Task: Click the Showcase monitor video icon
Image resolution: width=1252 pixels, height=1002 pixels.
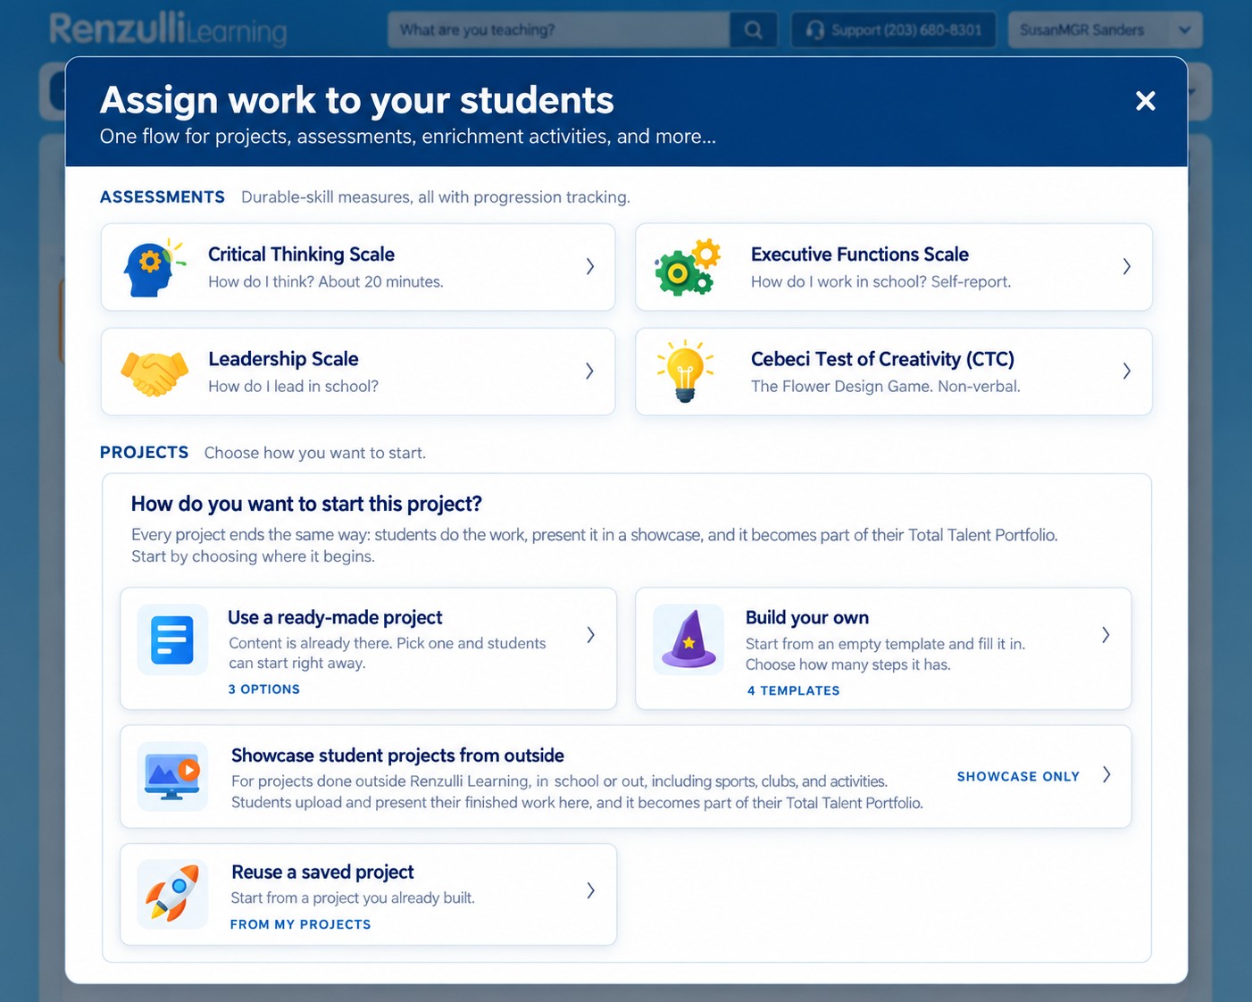Action: pos(172,775)
